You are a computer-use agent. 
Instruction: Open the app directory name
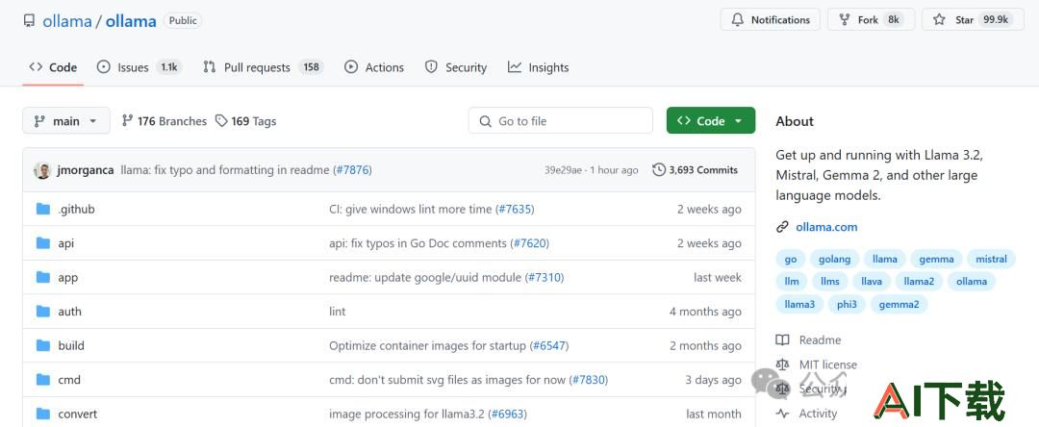pyautogui.click(x=68, y=278)
